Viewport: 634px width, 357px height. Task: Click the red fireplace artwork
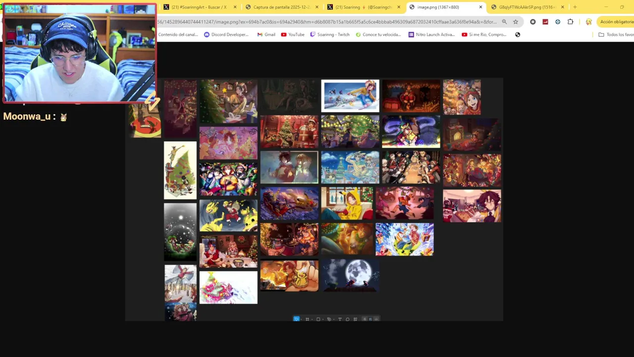tap(411, 96)
